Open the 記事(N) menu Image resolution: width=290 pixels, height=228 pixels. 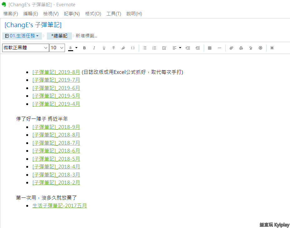[72, 14]
